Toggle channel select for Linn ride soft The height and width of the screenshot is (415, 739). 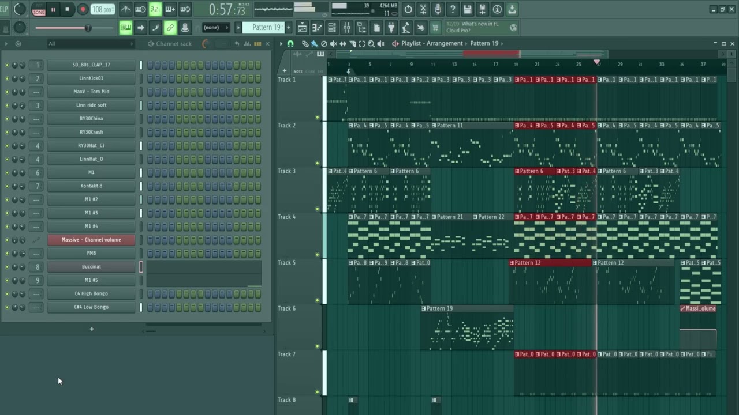pyautogui.click(x=141, y=105)
